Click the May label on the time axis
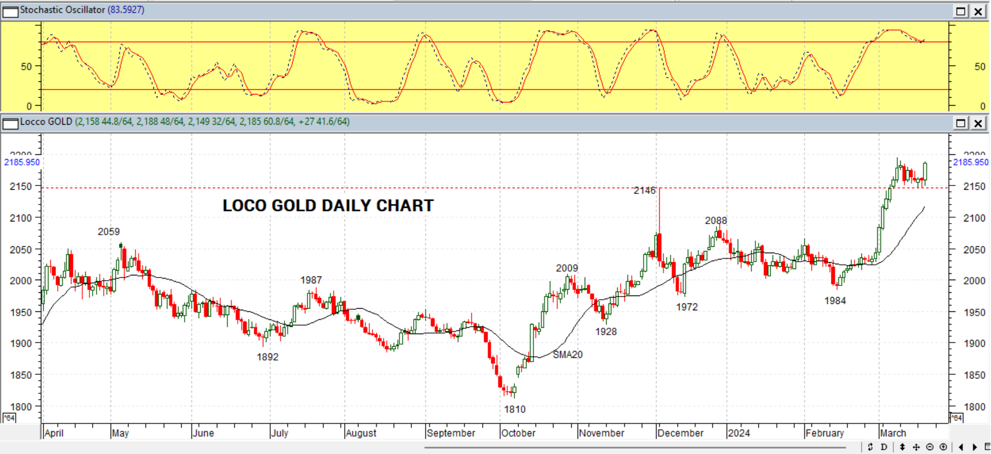The width and height of the screenshot is (991, 454). click(x=121, y=433)
